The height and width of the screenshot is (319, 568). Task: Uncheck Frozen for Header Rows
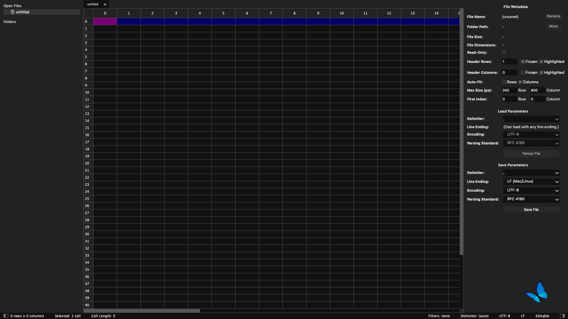pyautogui.click(x=523, y=62)
